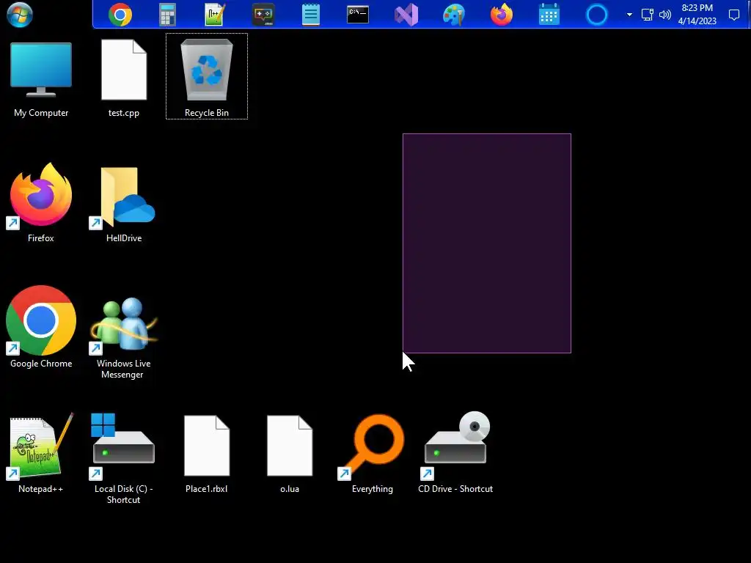
Task: Launch Chrome from the taskbar
Action: [x=120, y=15]
